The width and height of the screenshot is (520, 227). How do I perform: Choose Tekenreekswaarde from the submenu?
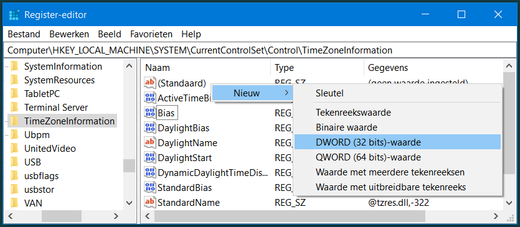click(397, 113)
